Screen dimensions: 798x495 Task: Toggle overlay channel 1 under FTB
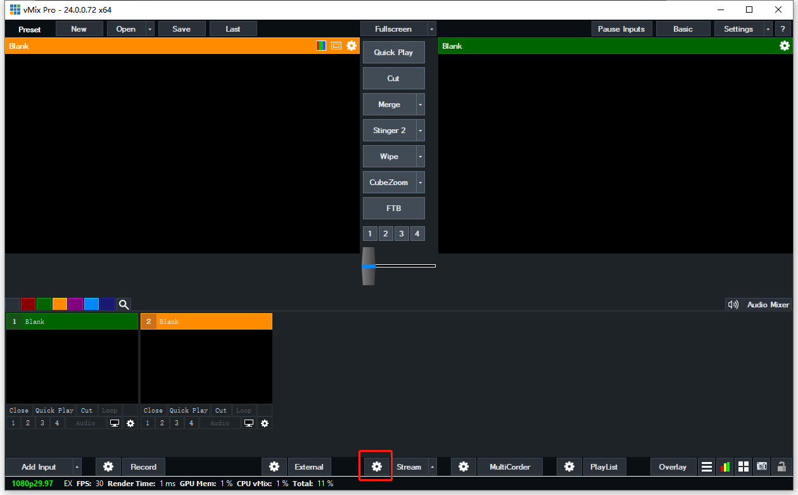point(370,234)
